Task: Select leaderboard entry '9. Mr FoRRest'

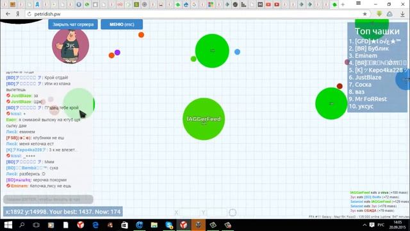Action: (x=368, y=99)
